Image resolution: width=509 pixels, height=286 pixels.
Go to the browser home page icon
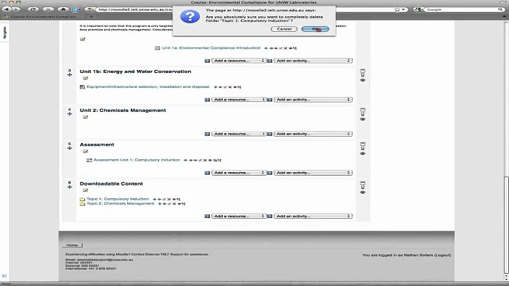[x=63, y=9]
